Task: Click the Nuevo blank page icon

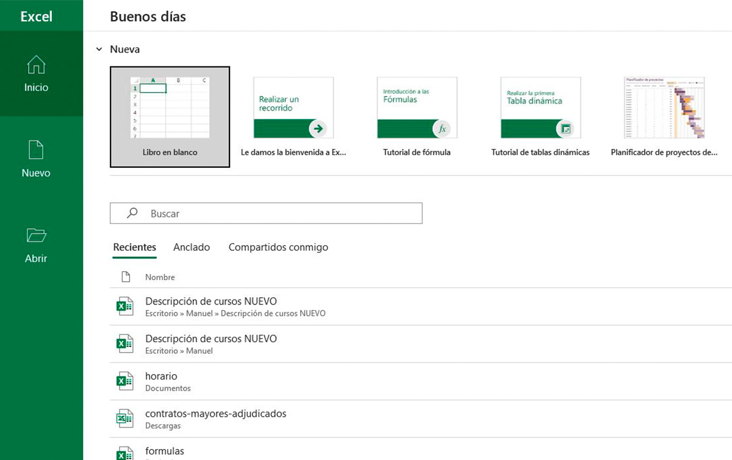Action: click(37, 150)
